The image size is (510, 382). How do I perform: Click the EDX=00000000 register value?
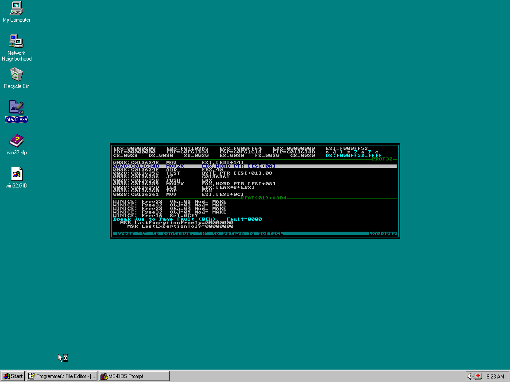(x=294, y=149)
